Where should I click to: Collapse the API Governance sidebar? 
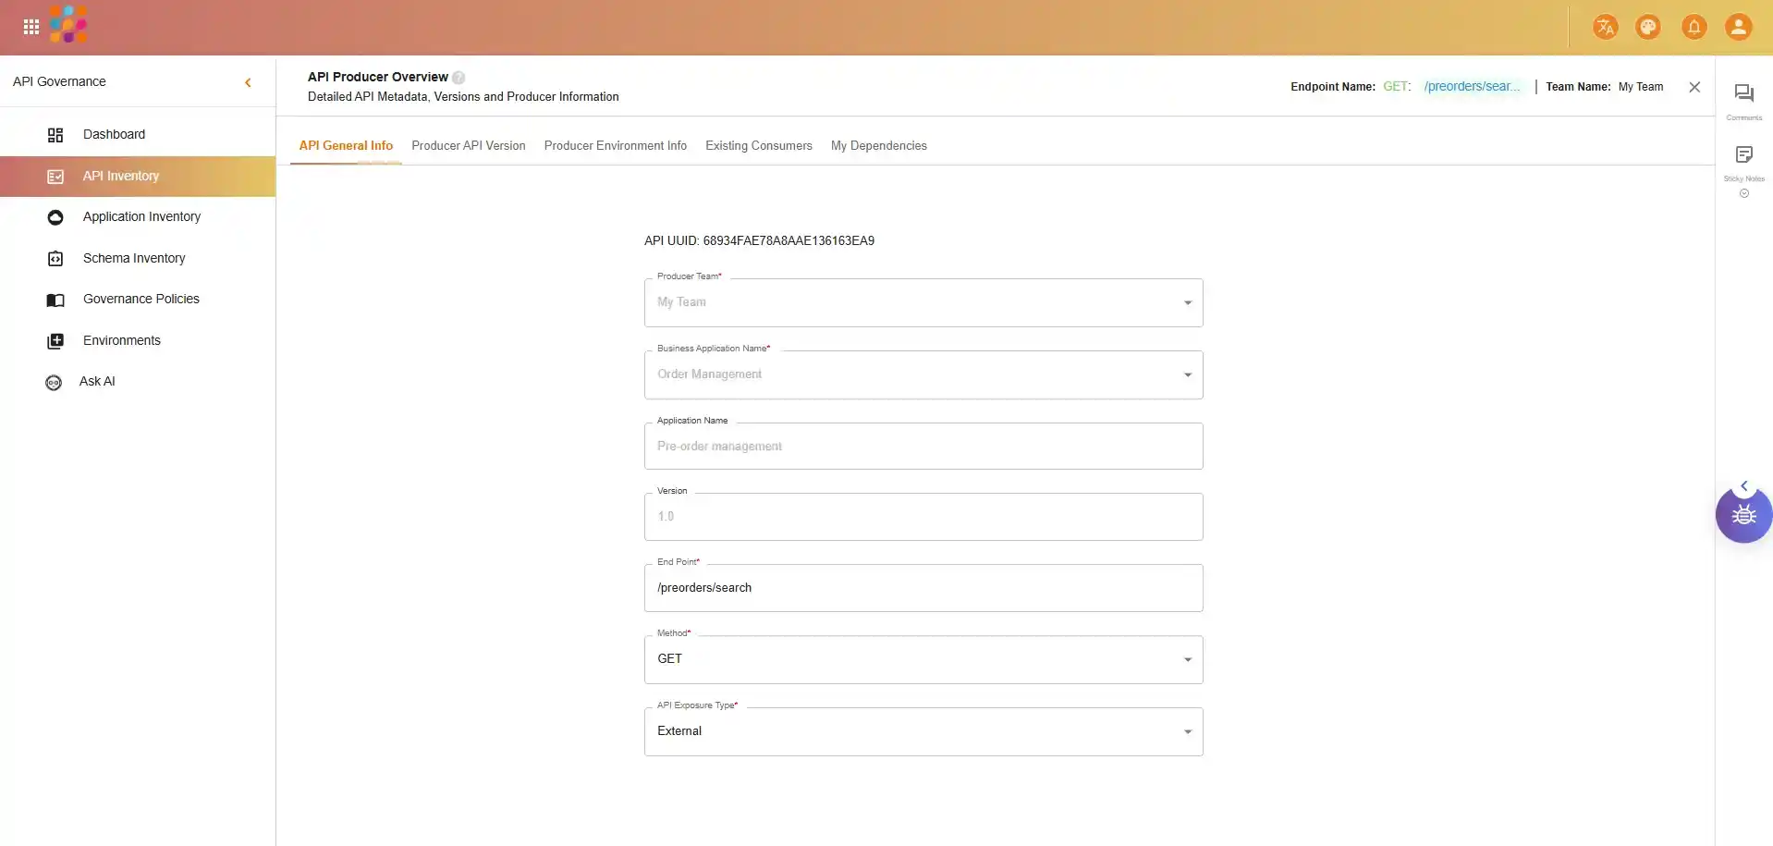248,82
